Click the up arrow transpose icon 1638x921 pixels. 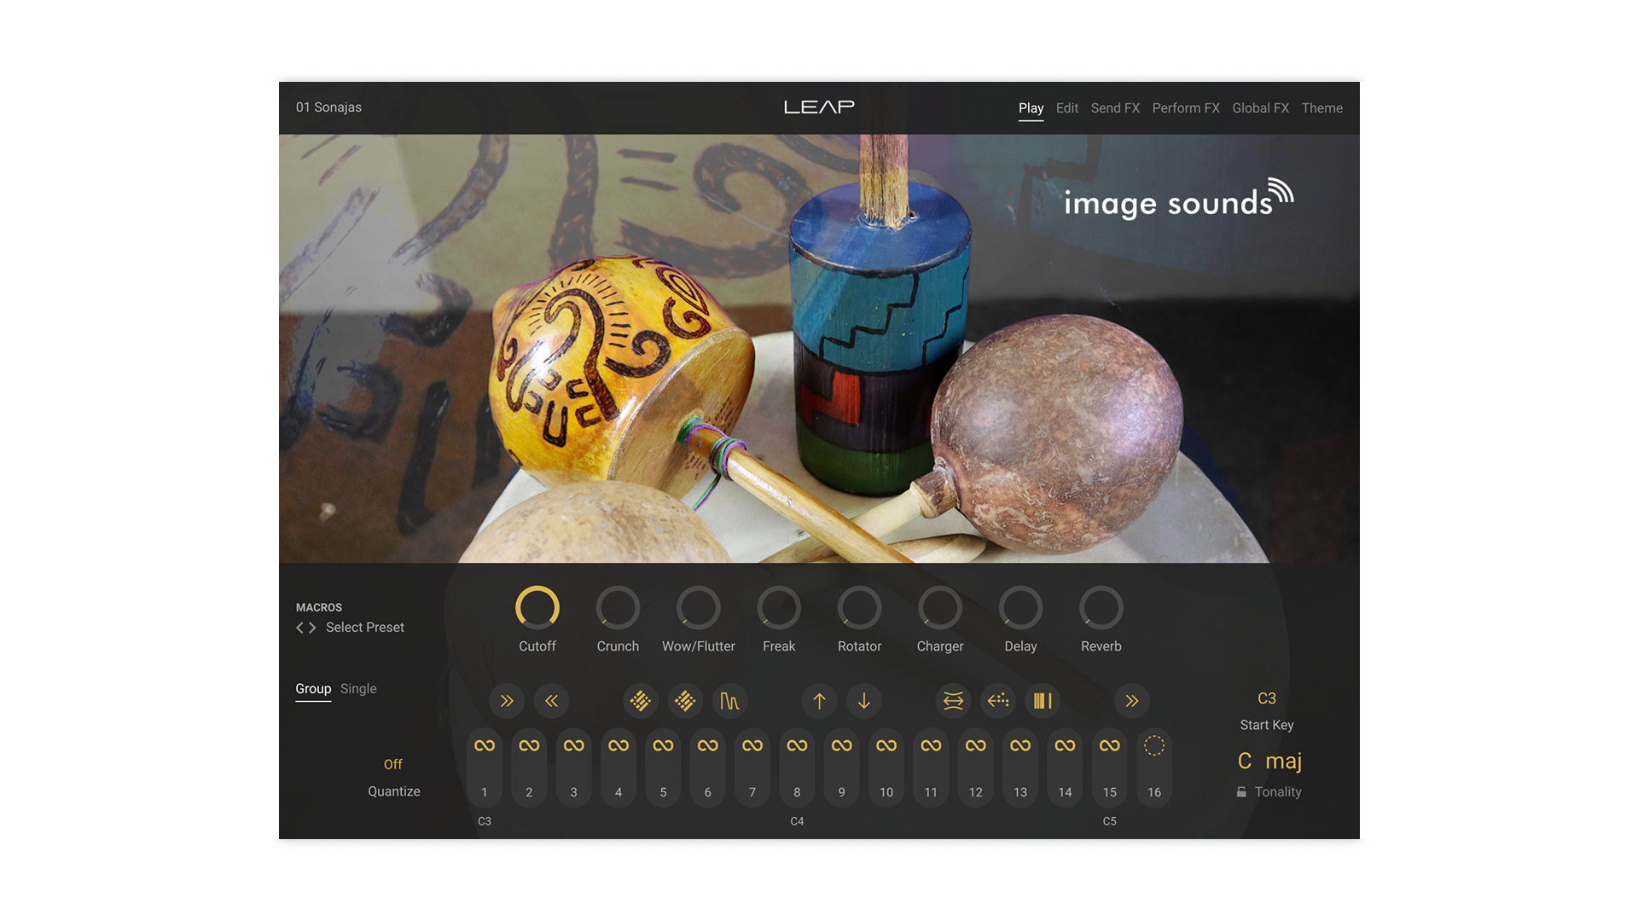(x=819, y=701)
